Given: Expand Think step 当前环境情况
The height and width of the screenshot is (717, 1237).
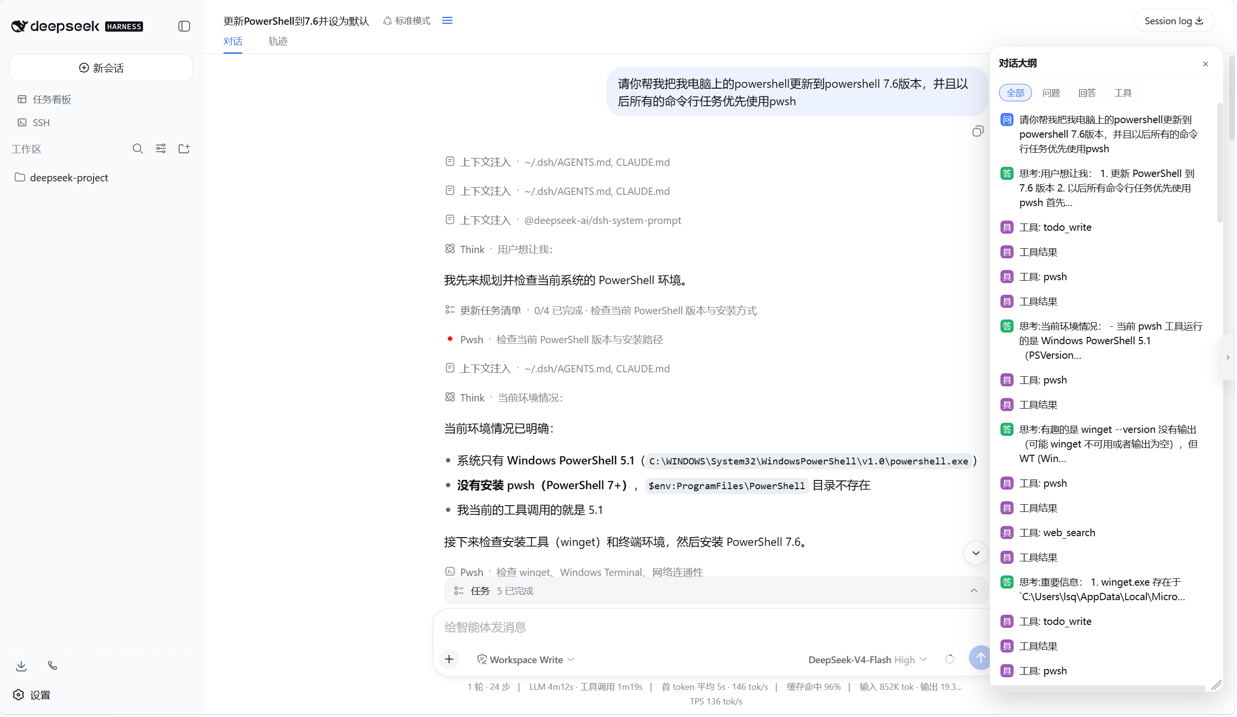Looking at the screenshot, I should (504, 398).
